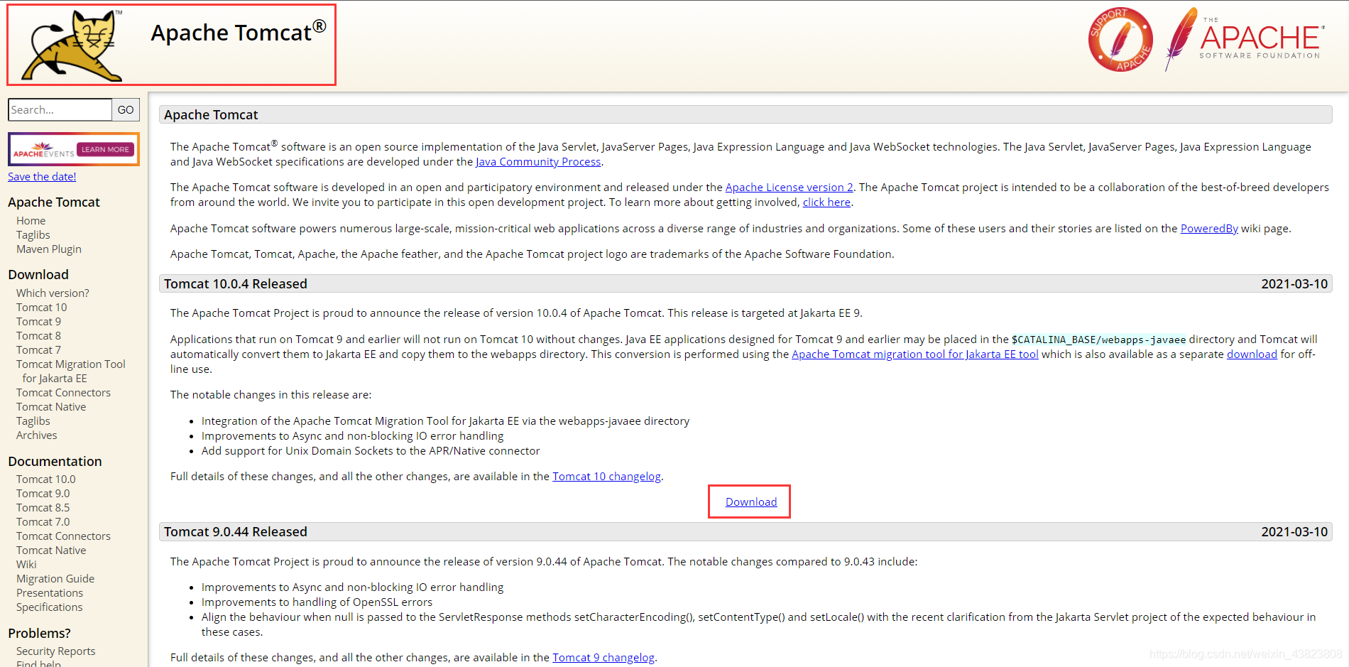Click the 'Documentation' sidebar section heading
The height and width of the screenshot is (667, 1349).
[x=55, y=462]
